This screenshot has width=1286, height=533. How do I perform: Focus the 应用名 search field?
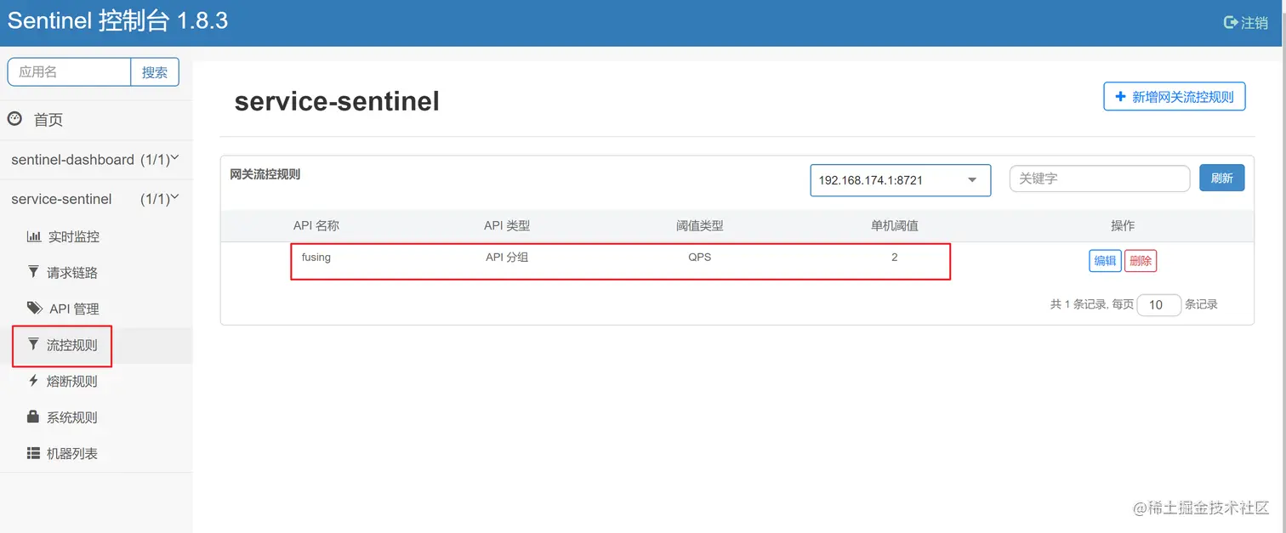click(69, 72)
